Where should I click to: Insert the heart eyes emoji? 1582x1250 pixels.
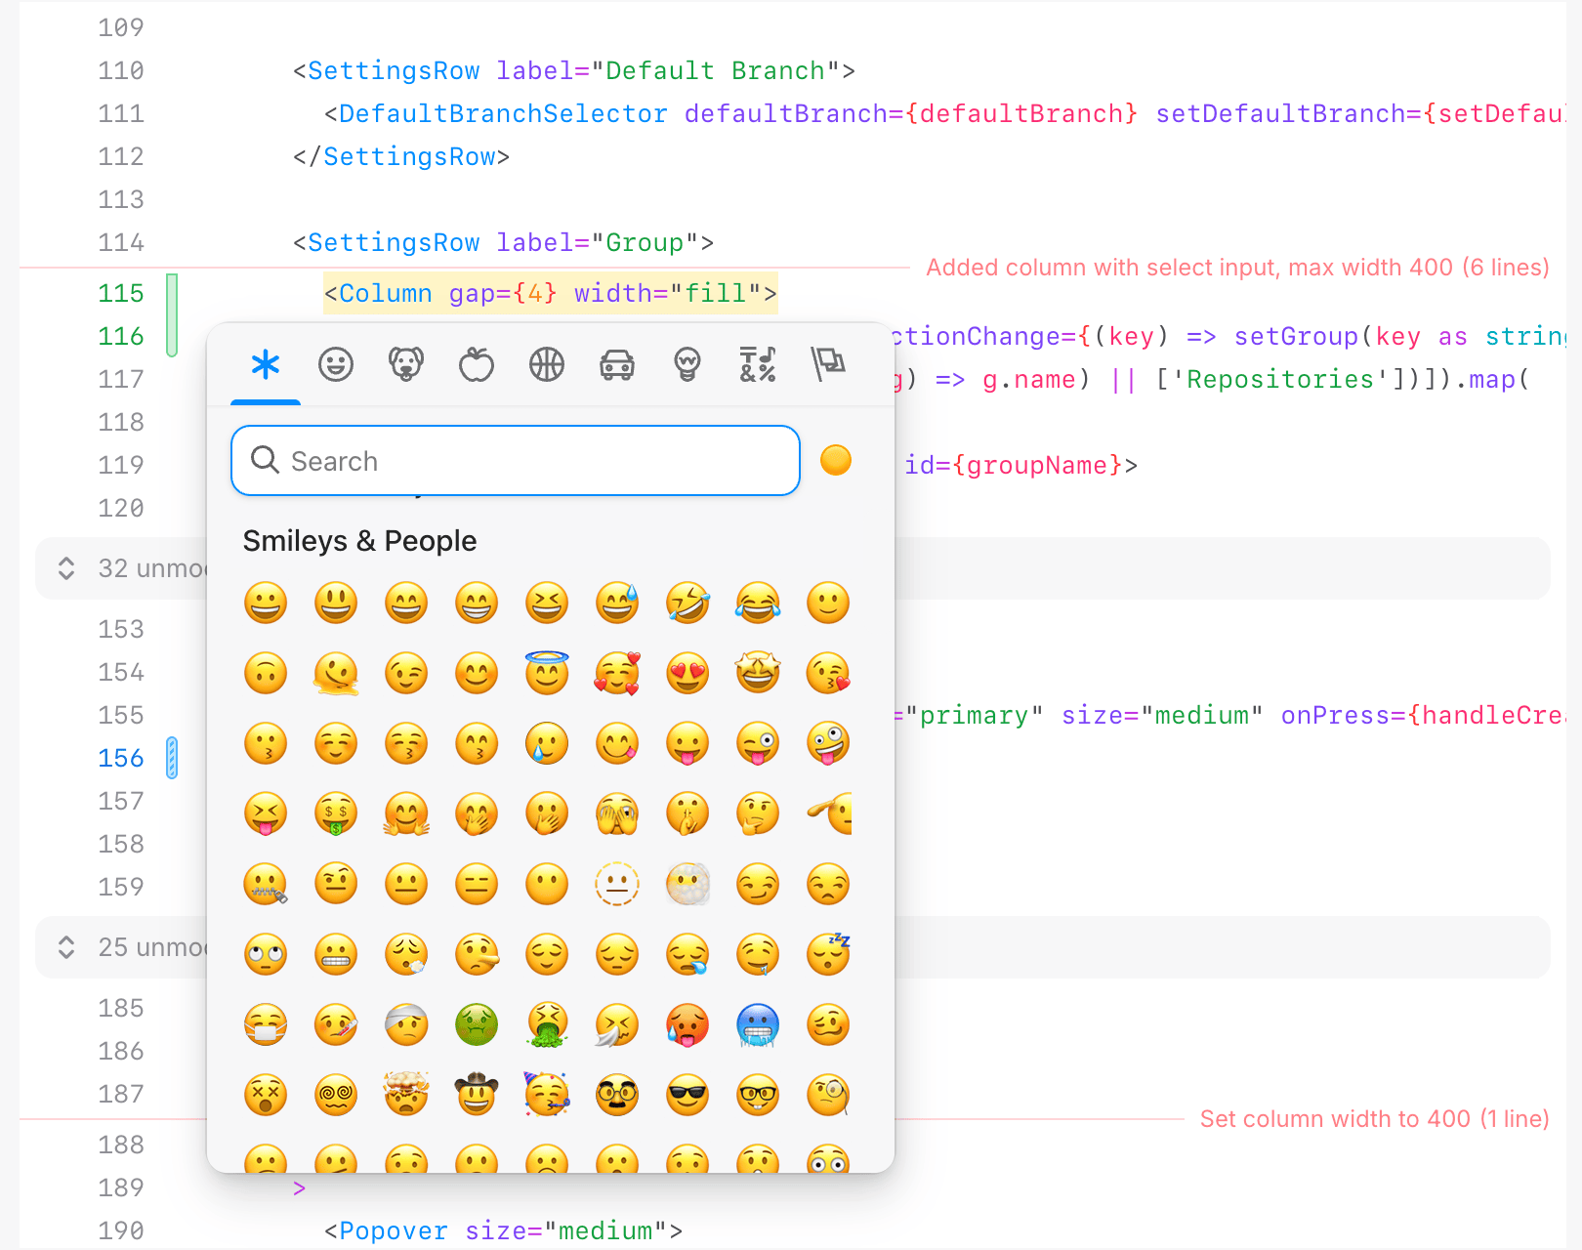pyautogui.click(x=687, y=674)
